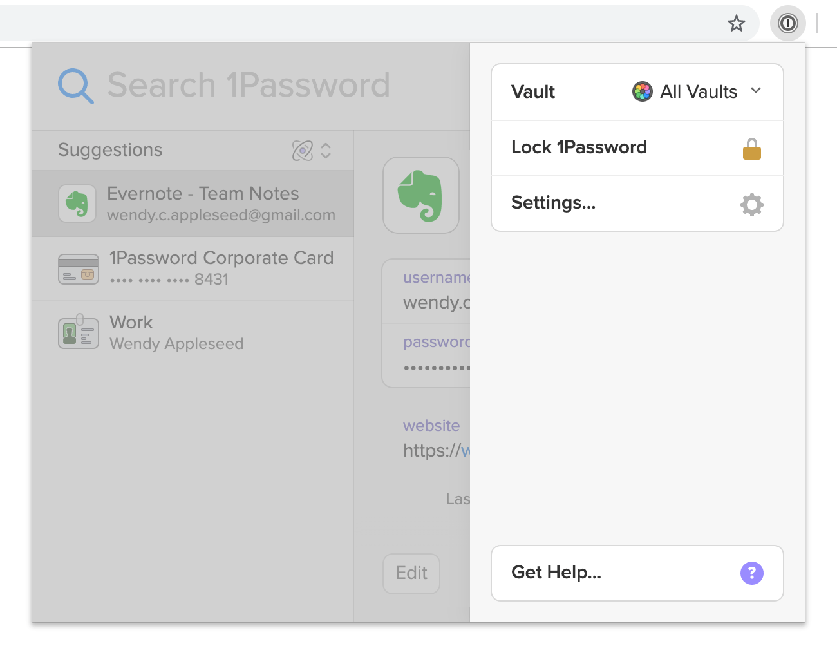Screen dimensions: 837x655
Task: Click the 1Password extension icon in browser toolbar
Action: pyautogui.click(x=787, y=24)
